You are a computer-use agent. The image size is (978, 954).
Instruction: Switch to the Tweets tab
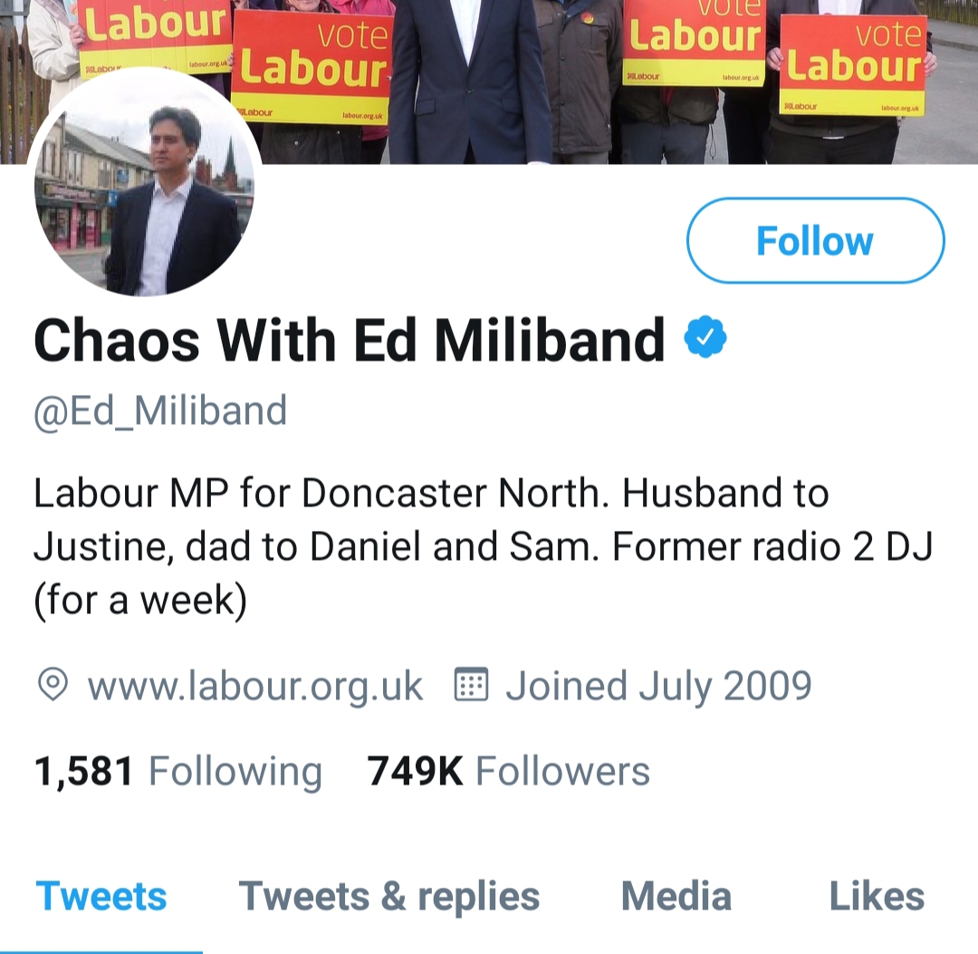[x=101, y=897]
